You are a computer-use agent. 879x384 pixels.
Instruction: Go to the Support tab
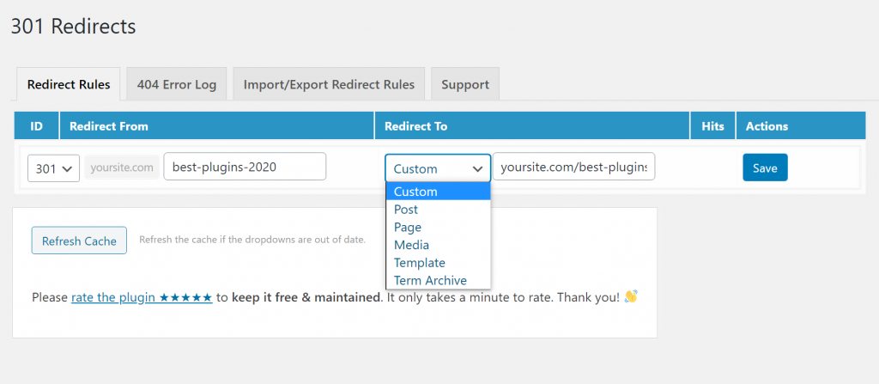(465, 84)
